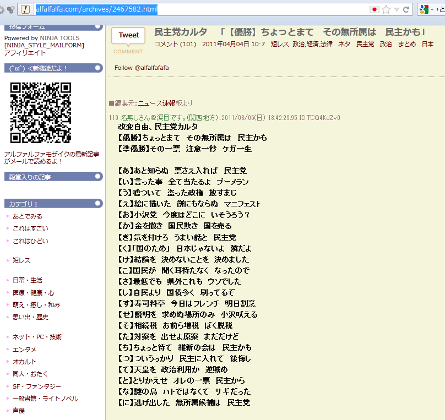Viewport: 445px width, 420px height.
Task: Click the Japan flag icon in address bar
Action: [x=375, y=9]
